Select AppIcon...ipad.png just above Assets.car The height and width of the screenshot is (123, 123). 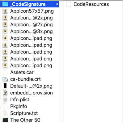coord(31,66)
